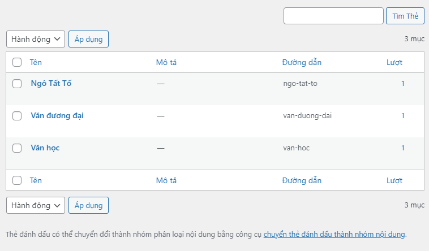Open the Ngô Tất Tố tag
Image resolution: width=429 pixels, height=251 pixels.
point(51,83)
